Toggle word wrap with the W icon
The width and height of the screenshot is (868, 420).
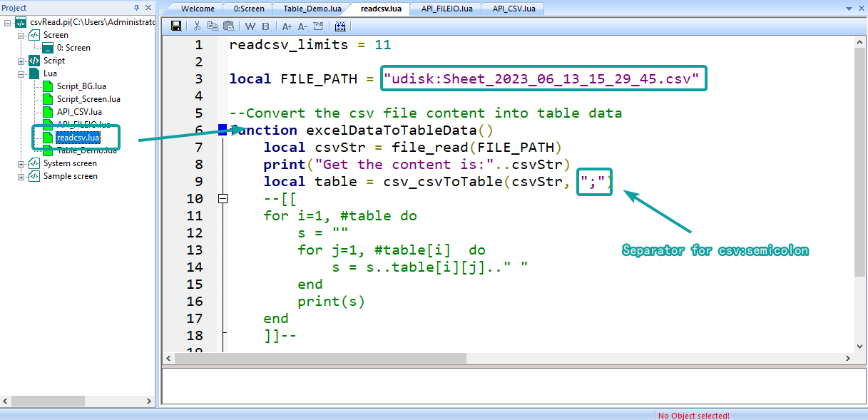click(x=250, y=26)
